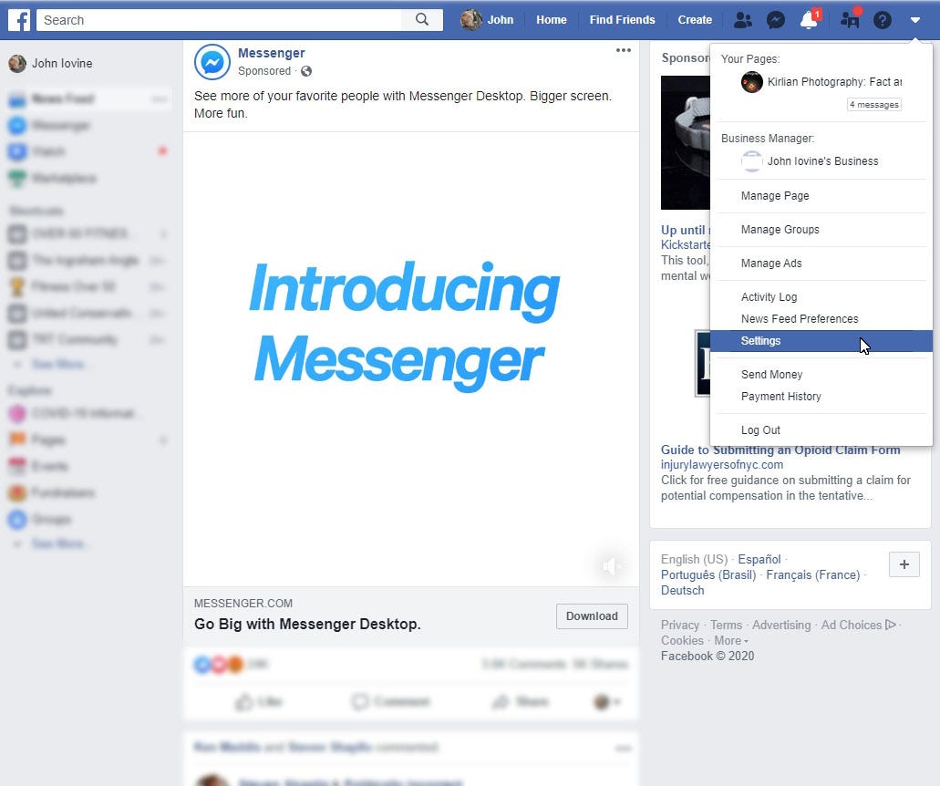The width and height of the screenshot is (940, 786).
Task: Click the Facebook logo icon
Action: pyautogui.click(x=19, y=20)
